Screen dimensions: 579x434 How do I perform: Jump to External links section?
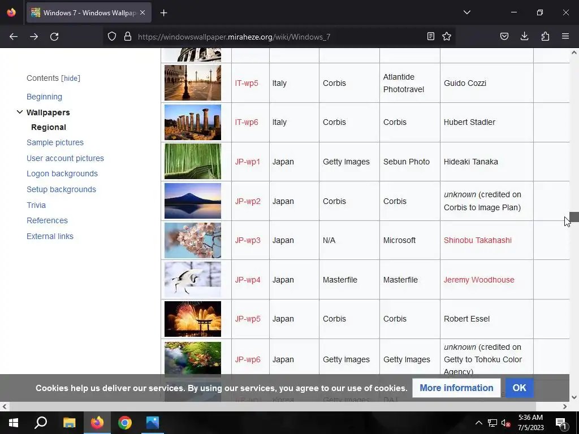50,236
